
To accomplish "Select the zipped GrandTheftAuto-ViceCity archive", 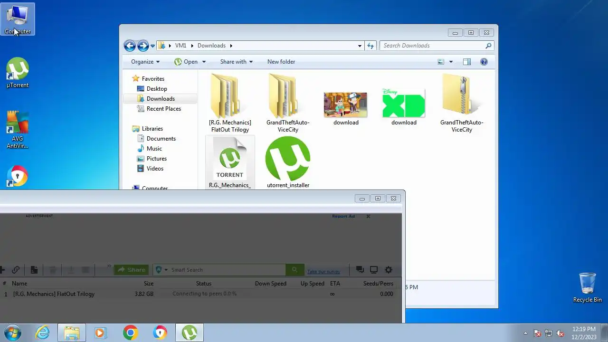I will [x=461, y=103].
